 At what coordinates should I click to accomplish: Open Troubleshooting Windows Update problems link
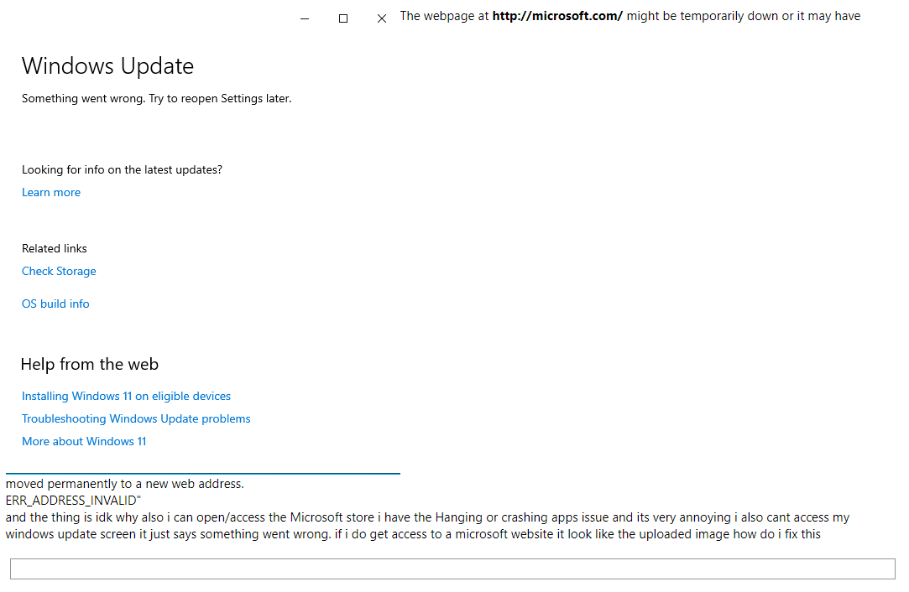point(136,418)
